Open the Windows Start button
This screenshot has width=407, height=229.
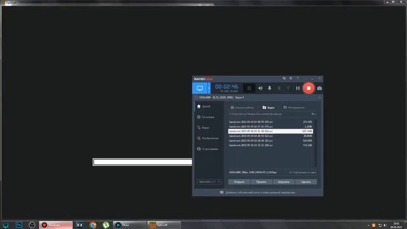[6, 225]
